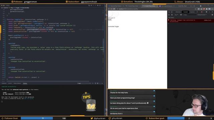This screenshot has width=214, height=120.
Task: Open a new browser tab with plus button
Action: pyautogui.click(x=194, y=6)
